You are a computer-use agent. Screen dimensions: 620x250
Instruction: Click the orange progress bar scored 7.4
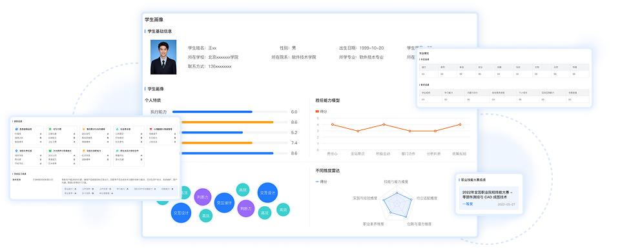[230, 143]
